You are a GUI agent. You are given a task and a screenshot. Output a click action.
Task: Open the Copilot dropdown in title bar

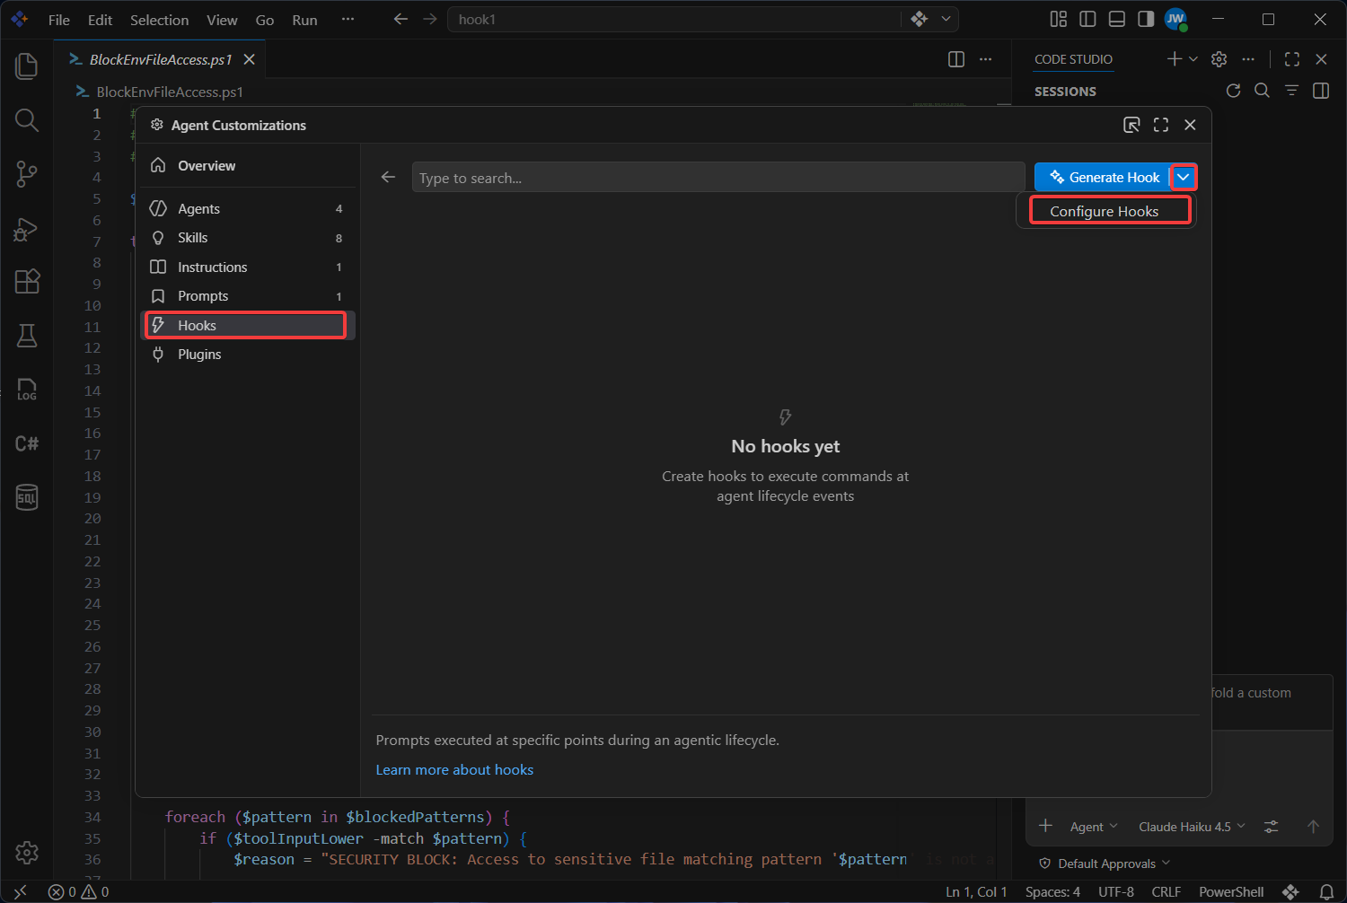pyautogui.click(x=946, y=19)
